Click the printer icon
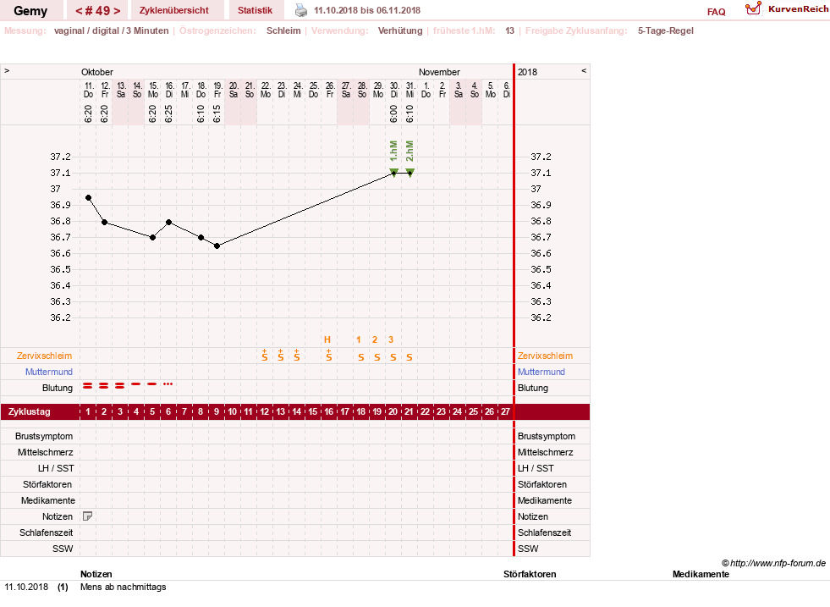Screen dimensions: 830x607 tap(300, 10)
